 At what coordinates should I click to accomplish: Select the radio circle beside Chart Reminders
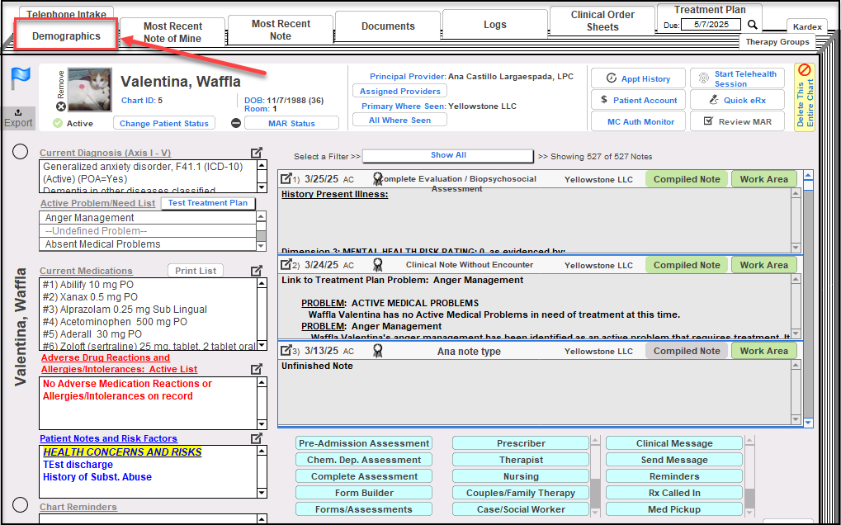tap(21, 505)
